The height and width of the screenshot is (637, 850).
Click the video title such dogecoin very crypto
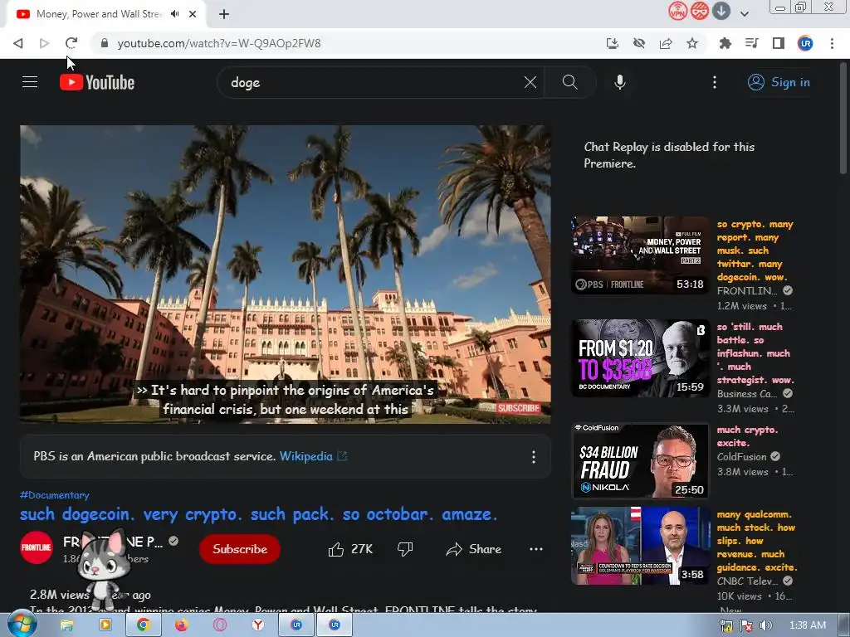click(259, 514)
